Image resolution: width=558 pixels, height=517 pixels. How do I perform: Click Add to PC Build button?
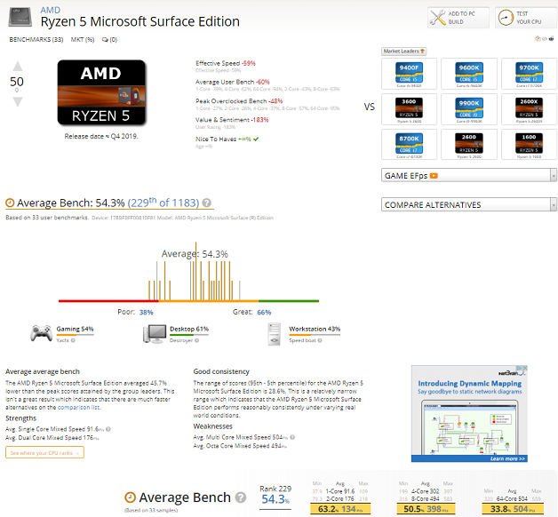pos(458,18)
